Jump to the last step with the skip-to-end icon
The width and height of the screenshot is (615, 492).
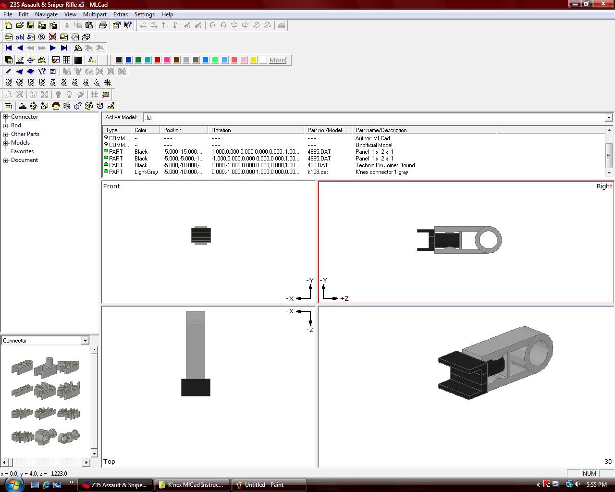point(64,48)
